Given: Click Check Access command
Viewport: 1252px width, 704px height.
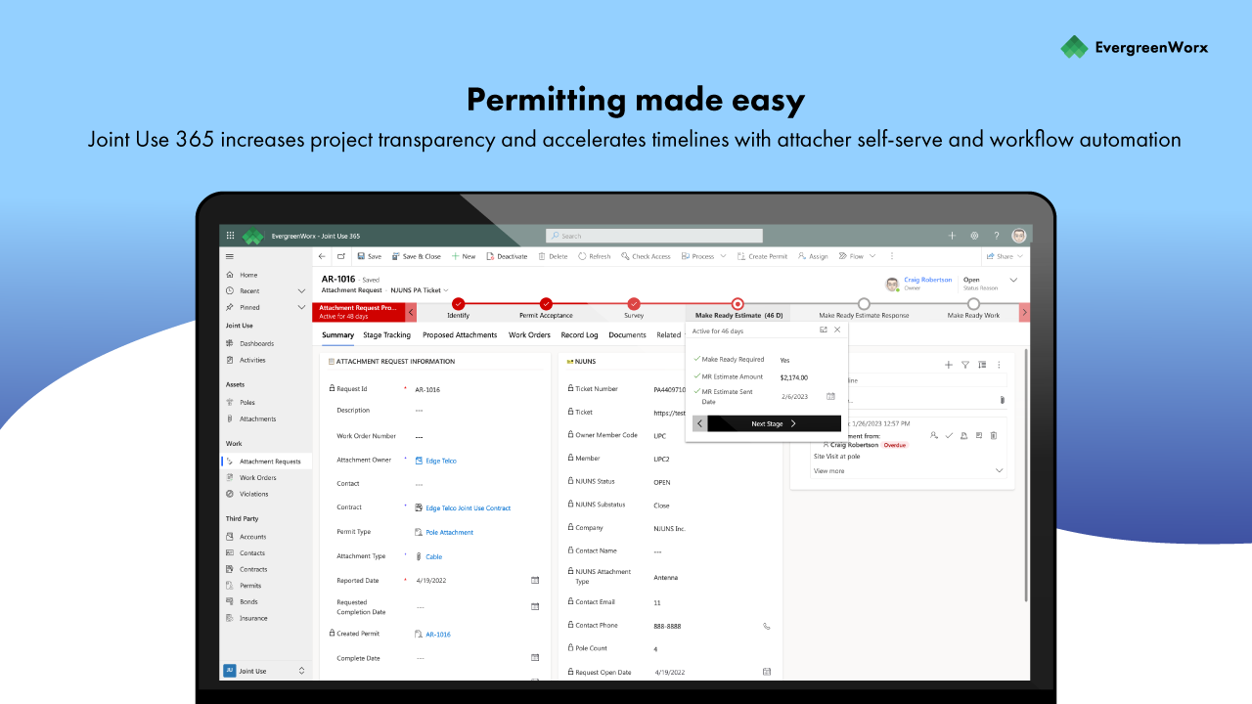Looking at the screenshot, I should pyautogui.click(x=646, y=256).
